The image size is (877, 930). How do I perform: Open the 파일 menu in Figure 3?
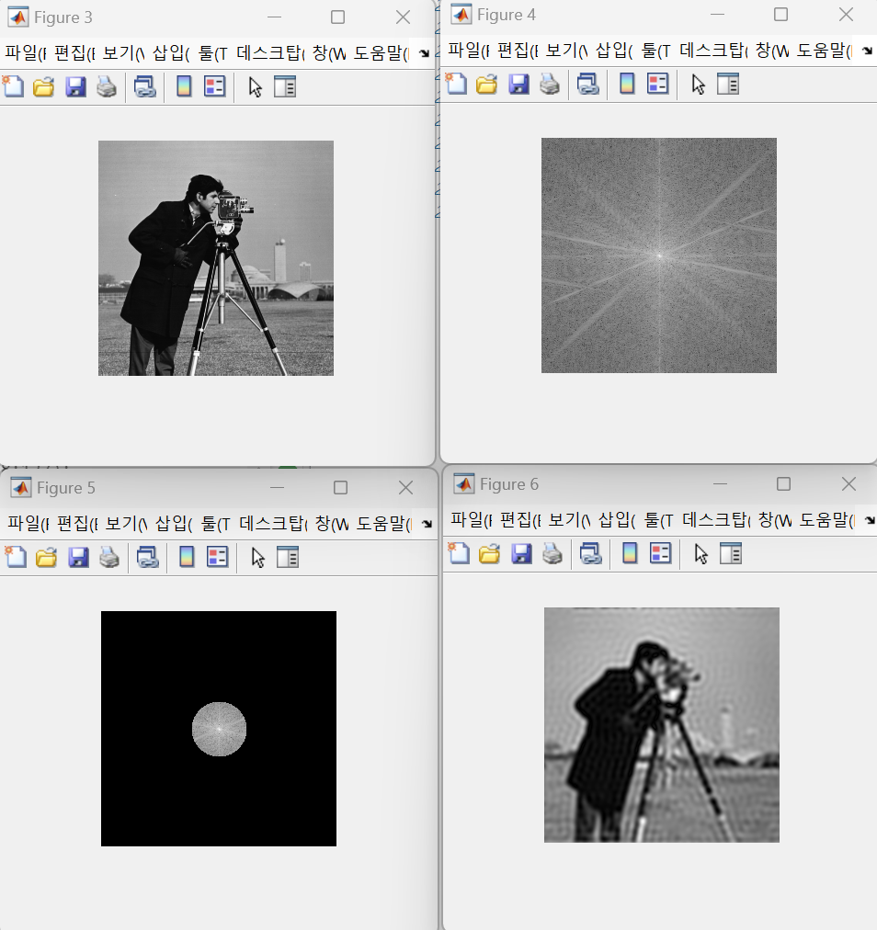[x=25, y=53]
